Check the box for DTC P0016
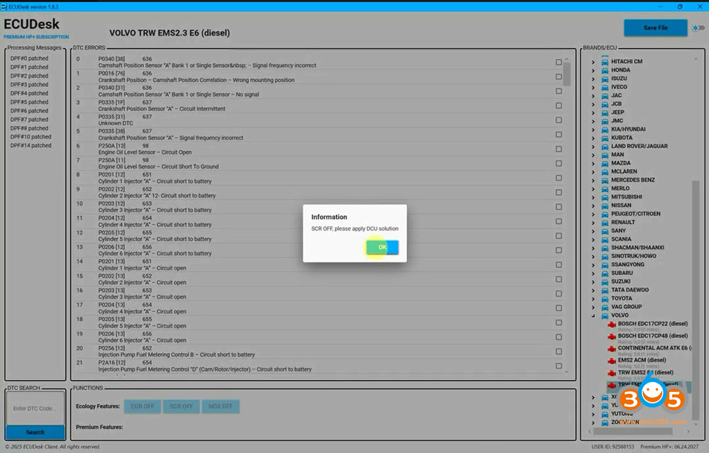 tap(559, 77)
